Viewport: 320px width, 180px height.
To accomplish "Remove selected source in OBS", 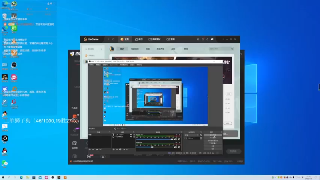I will click(x=117, y=150).
